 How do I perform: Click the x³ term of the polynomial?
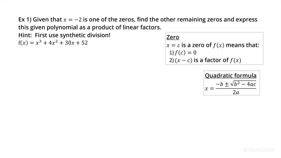click(x=38, y=43)
